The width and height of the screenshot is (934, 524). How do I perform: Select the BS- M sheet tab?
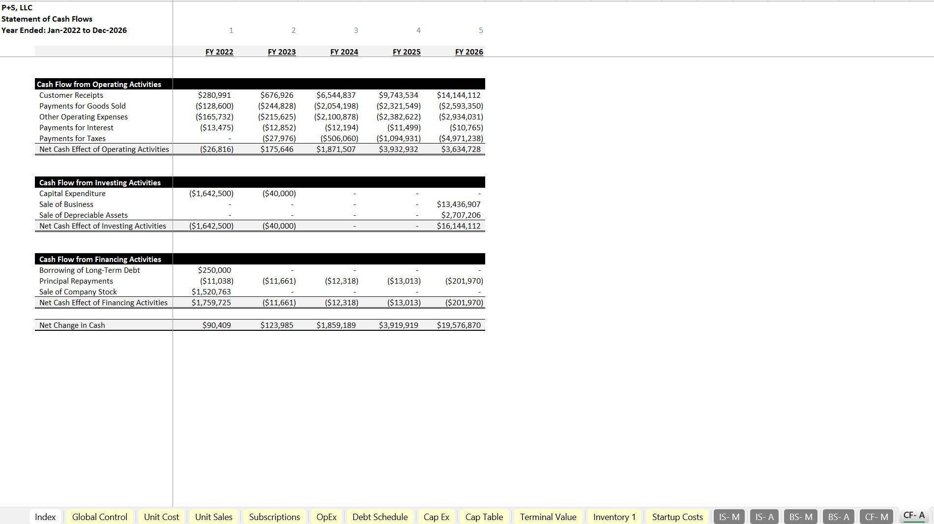pyautogui.click(x=801, y=517)
